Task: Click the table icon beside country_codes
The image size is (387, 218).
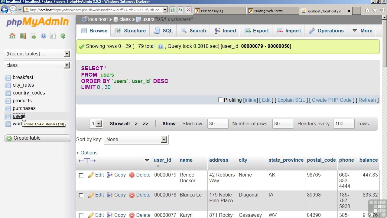Action: pyautogui.click(x=8, y=93)
